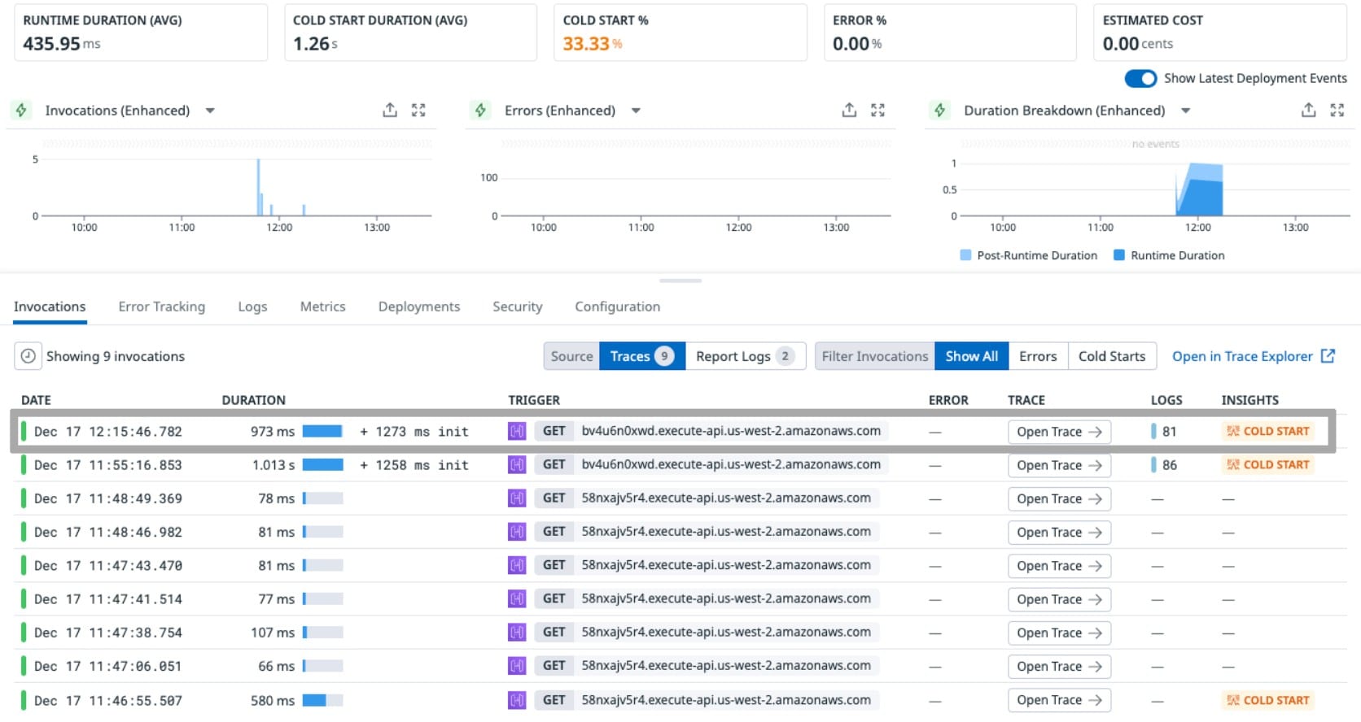Click the lightning icon beside Duration Breakdown
The height and width of the screenshot is (722, 1361).
click(x=939, y=110)
